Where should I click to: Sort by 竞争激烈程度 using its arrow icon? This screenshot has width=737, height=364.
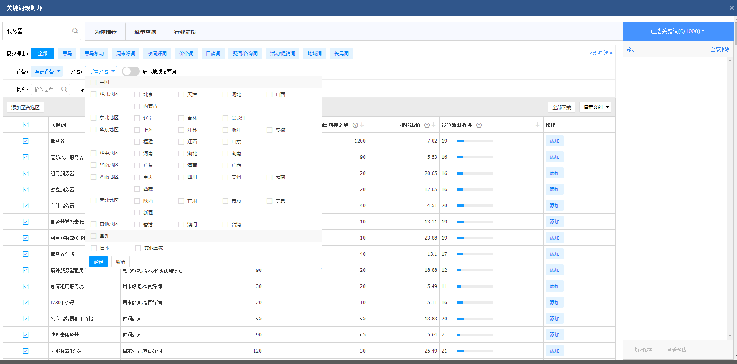[x=537, y=125]
